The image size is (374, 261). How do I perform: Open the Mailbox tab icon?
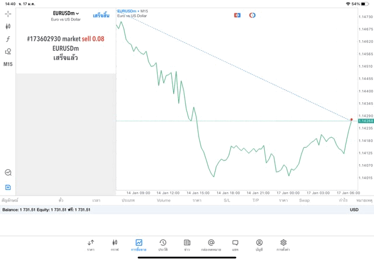(211, 245)
